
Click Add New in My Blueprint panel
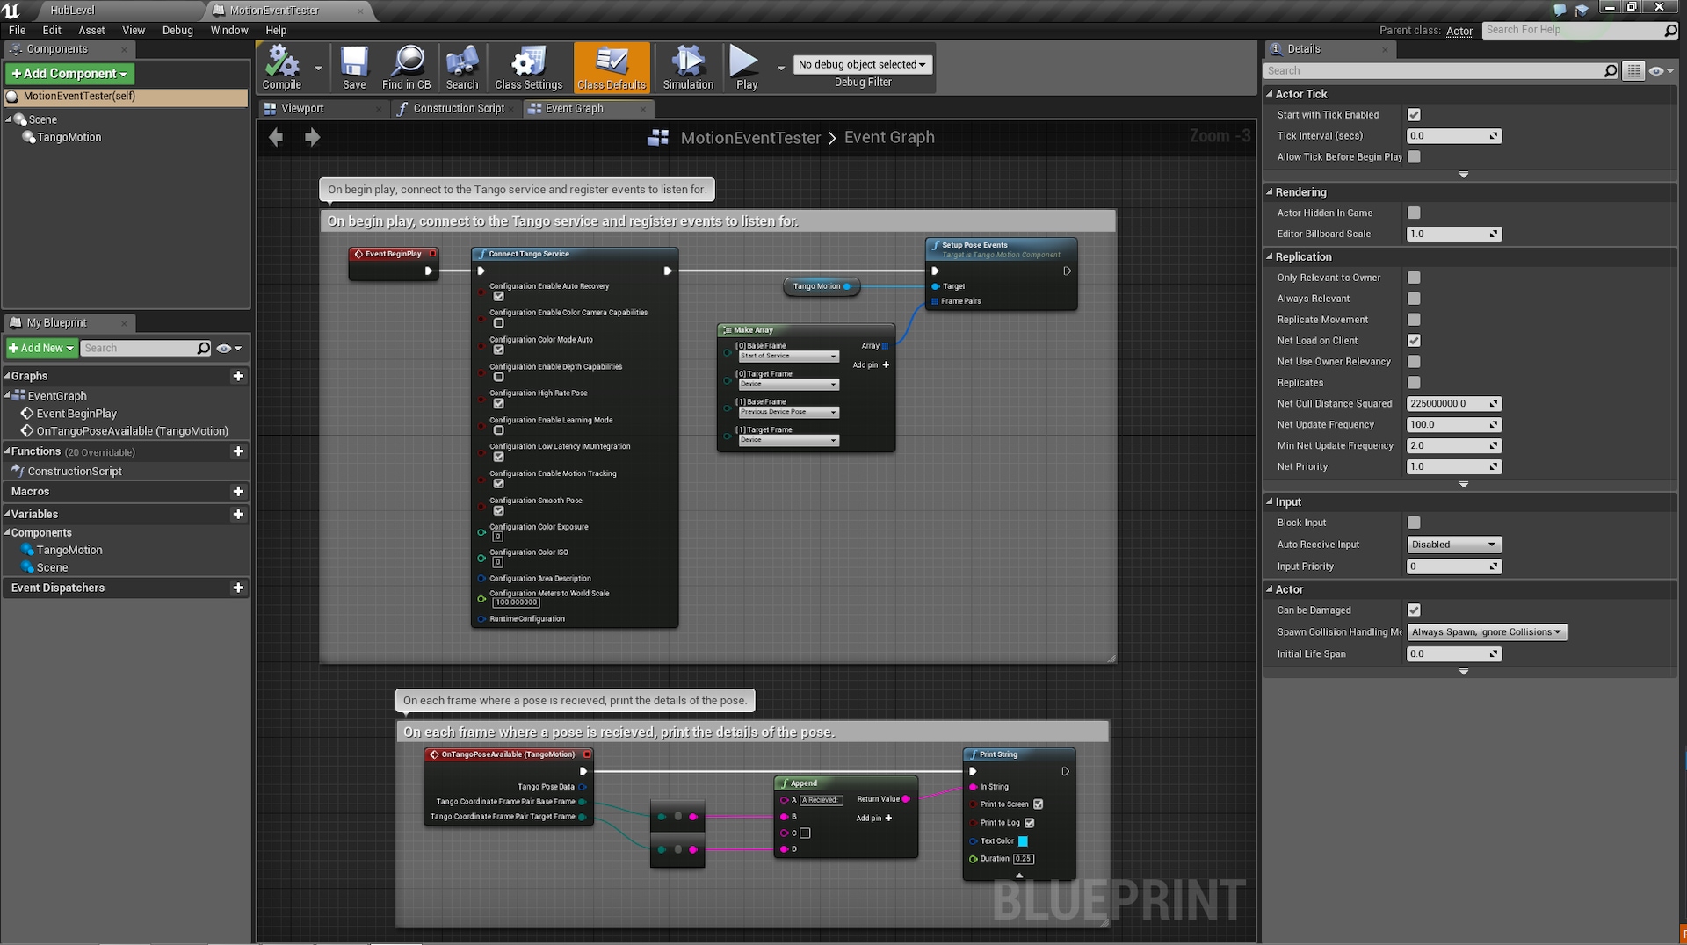pyautogui.click(x=40, y=348)
